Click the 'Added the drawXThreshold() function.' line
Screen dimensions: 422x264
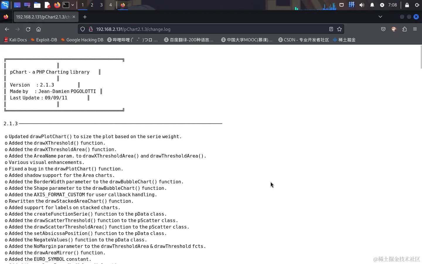(55, 143)
